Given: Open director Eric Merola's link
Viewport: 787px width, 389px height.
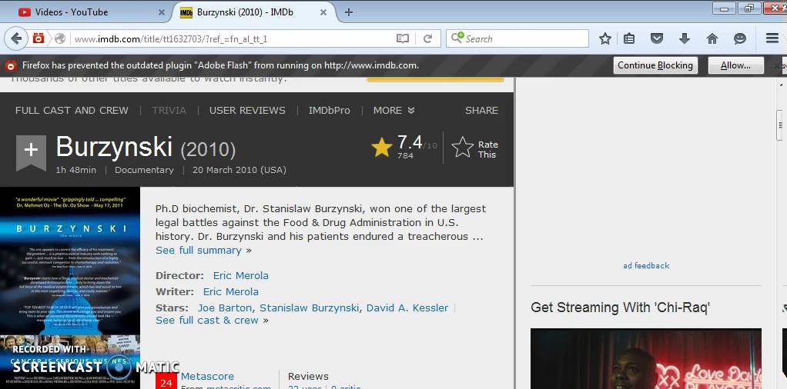Looking at the screenshot, I should [241, 275].
